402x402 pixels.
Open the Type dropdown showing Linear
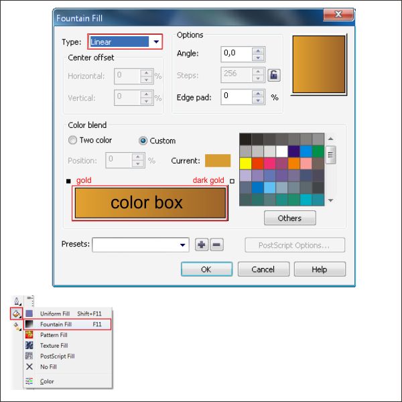coord(125,42)
